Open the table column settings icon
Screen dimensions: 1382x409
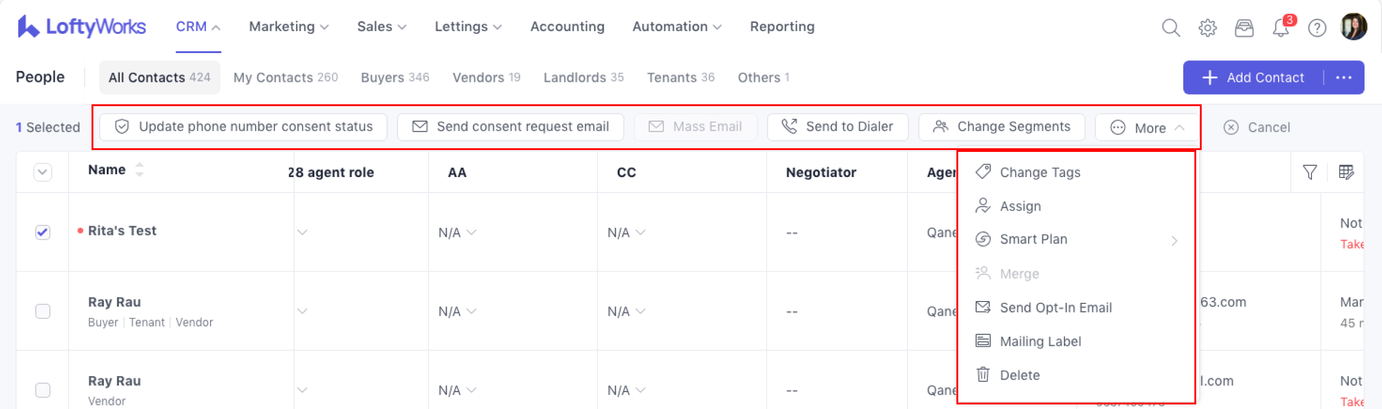[1346, 172]
